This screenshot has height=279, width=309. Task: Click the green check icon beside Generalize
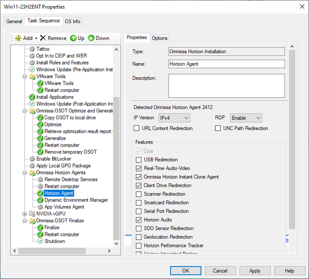coord(40,138)
